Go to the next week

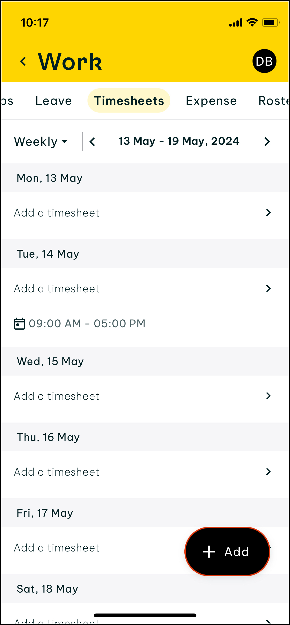(267, 141)
